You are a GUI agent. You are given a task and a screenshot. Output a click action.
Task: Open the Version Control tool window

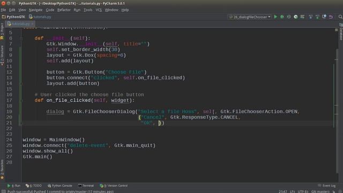114,185
